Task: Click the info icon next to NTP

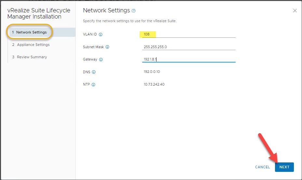Action: pos(93,85)
